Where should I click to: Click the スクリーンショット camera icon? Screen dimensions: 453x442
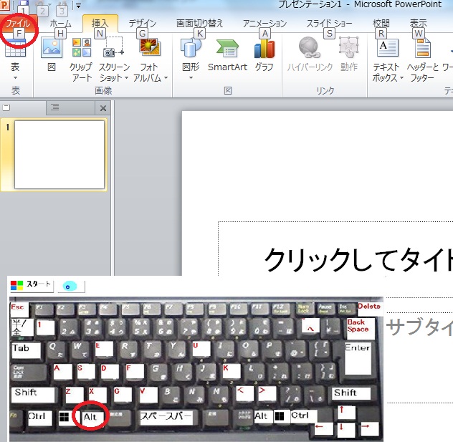[114, 47]
